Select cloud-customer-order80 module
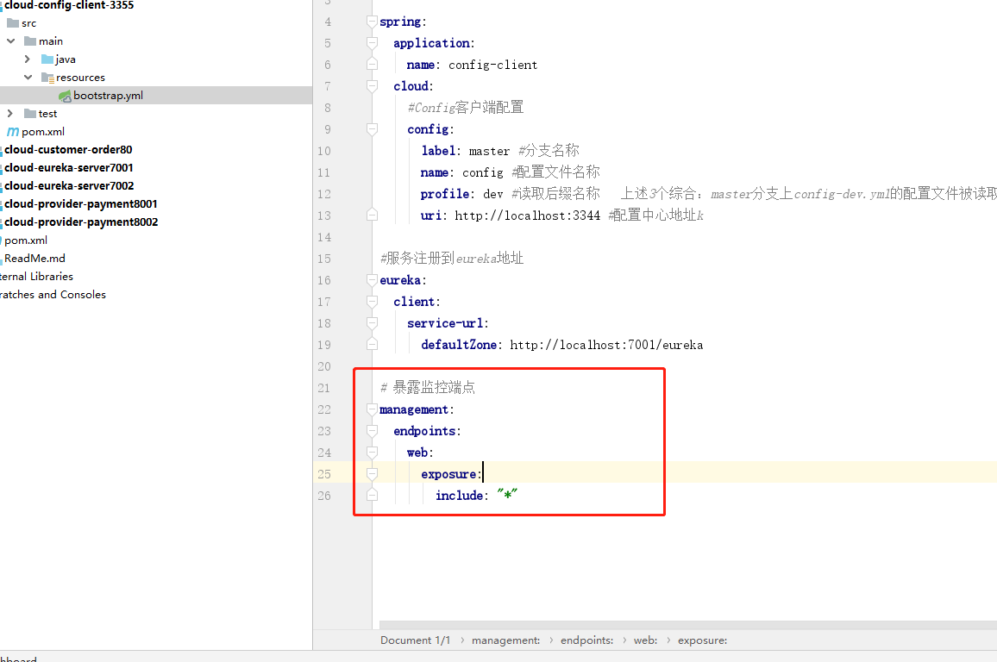997x662 pixels. (68, 150)
